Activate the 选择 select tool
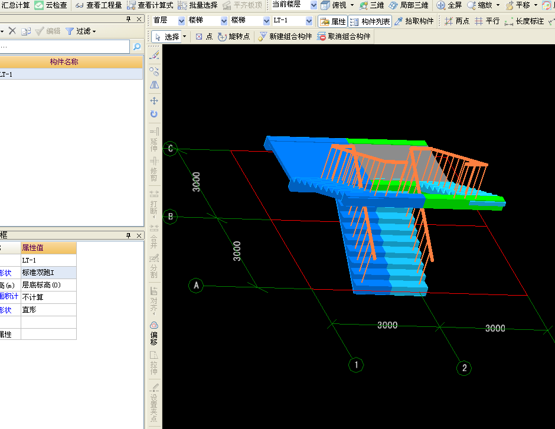555x429 pixels. coord(167,37)
